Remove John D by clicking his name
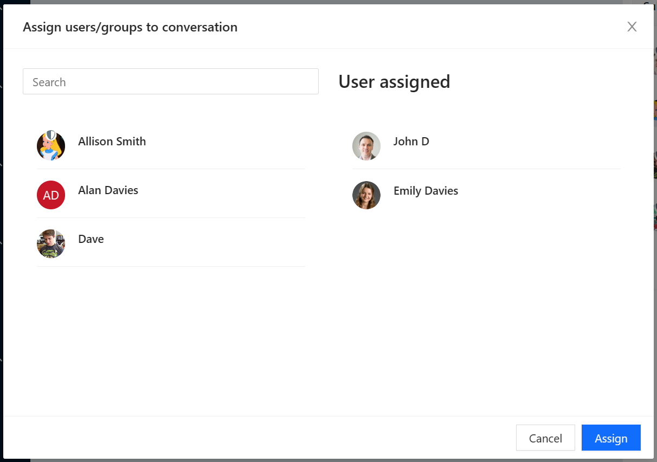 pyautogui.click(x=411, y=142)
